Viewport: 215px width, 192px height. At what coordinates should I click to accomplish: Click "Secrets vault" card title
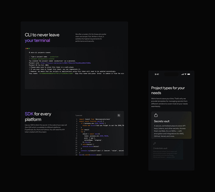pyautogui.click(x=161, y=121)
